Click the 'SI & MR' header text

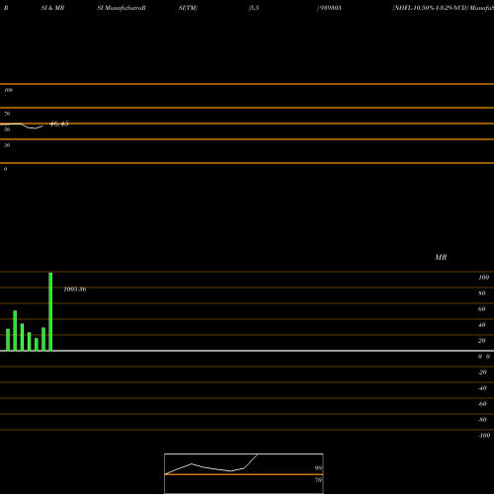pos(52,8)
